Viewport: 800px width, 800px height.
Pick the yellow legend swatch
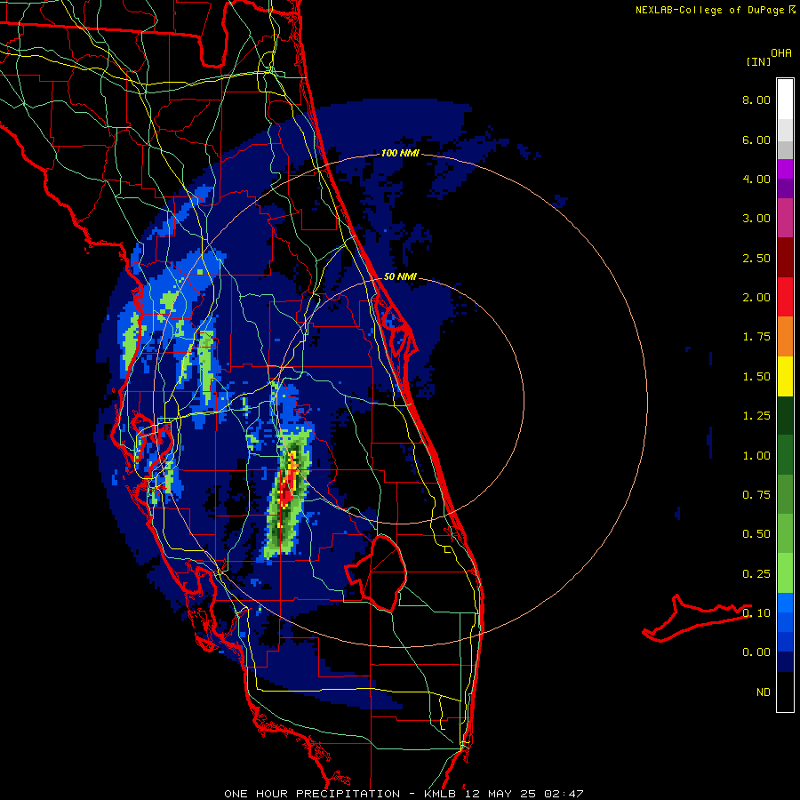click(x=785, y=376)
